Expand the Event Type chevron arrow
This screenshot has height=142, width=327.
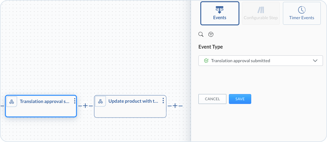point(316,61)
